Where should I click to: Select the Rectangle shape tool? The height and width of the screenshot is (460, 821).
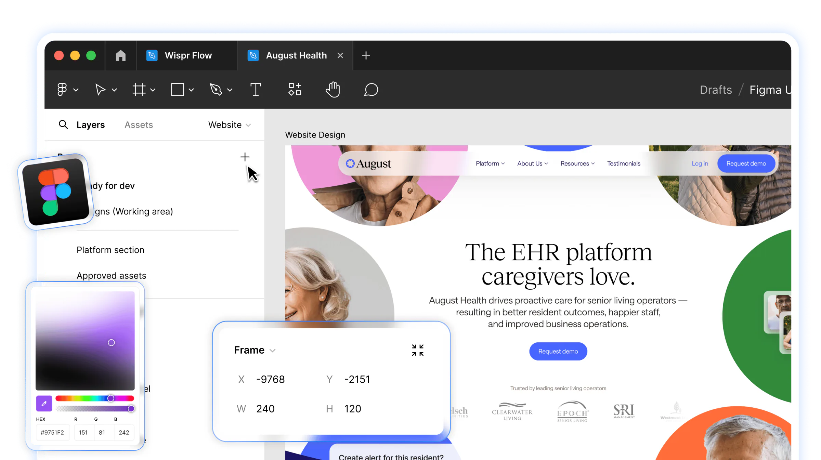pyautogui.click(x=178, y=90)
